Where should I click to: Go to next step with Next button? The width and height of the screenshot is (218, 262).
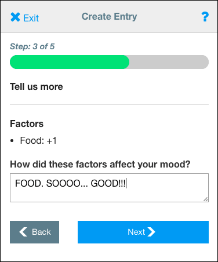[x=143, y=232]
